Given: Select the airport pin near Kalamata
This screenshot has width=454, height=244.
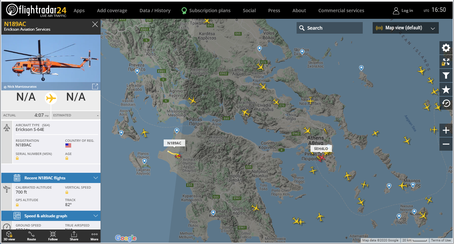Looking at the screenshot, I should pyautogui.click(x=213, y=213).
